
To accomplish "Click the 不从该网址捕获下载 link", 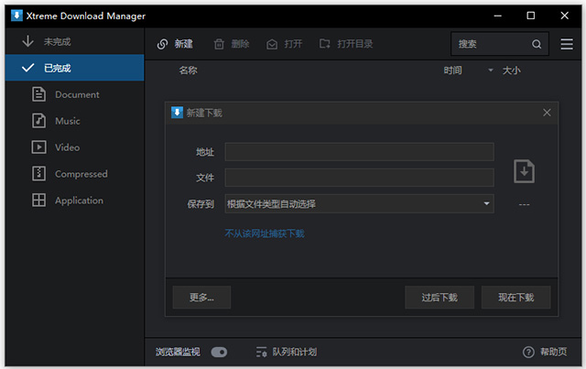I will pyautogui.click(x=265, y=233).
